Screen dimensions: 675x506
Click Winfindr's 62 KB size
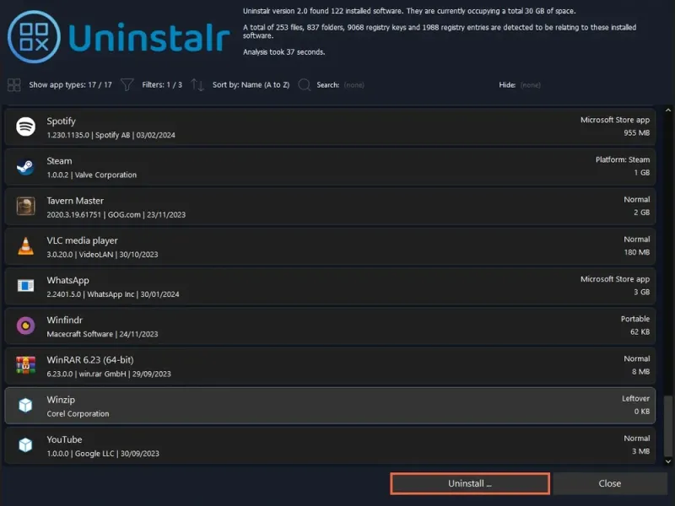[640, 331]
